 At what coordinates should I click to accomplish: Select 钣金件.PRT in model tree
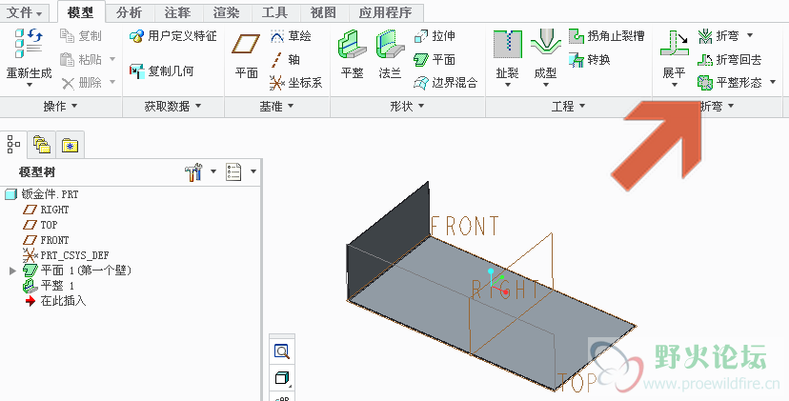pos(42,194)
